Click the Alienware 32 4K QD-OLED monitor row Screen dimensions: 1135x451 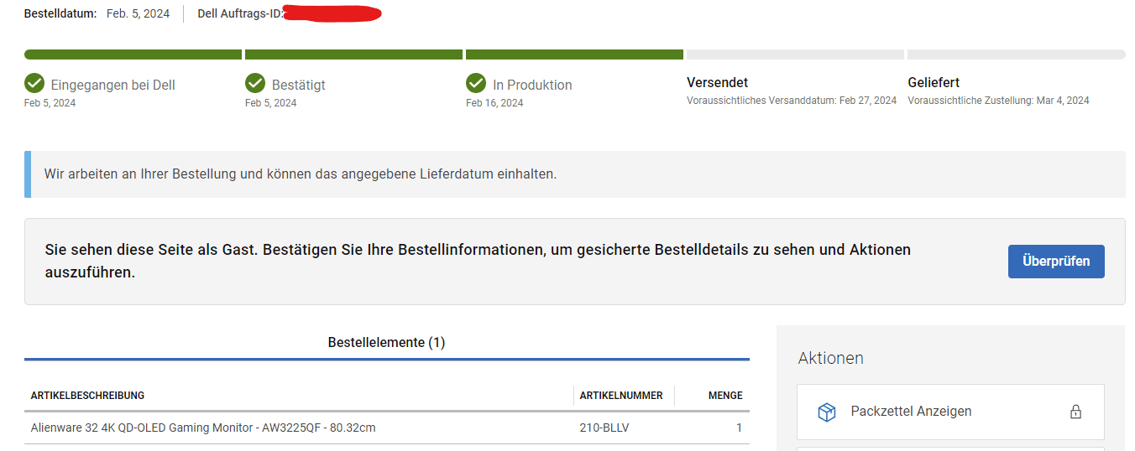point(386,428)
